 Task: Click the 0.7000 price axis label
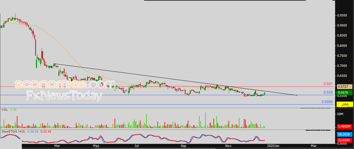(x=342, y=66)
